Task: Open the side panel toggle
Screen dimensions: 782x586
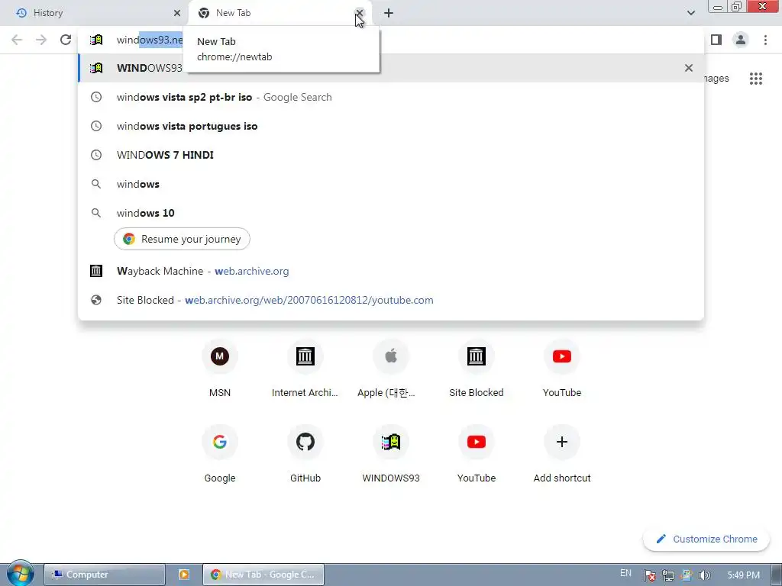Action: tap(716, 40)
